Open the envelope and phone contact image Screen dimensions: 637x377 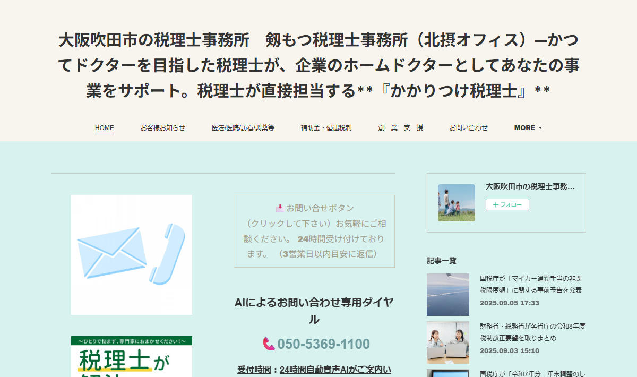pyautogui.click(x=132, y=255)
